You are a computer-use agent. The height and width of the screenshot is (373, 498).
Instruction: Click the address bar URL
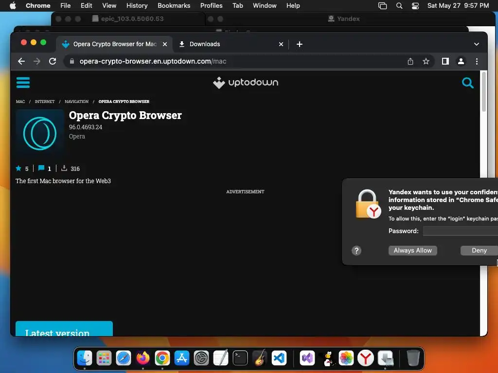[153, 61]
